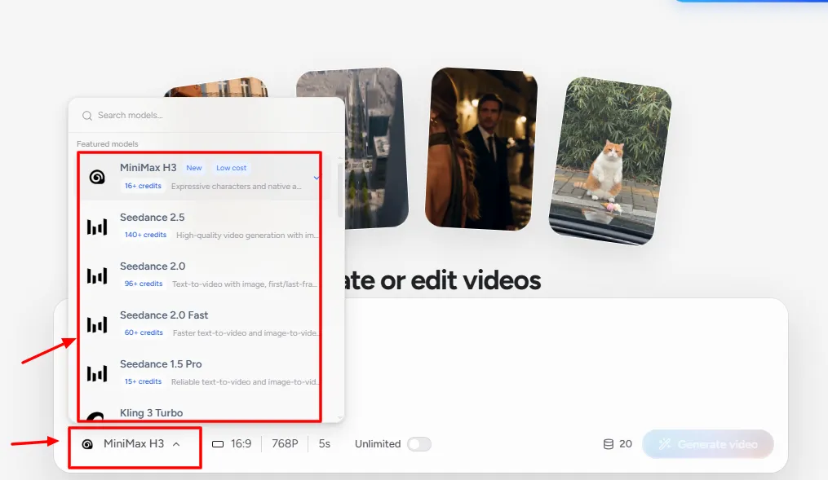
Task: Click the selected checkmark beside MiniMax H3
Action: coord(317,178)
